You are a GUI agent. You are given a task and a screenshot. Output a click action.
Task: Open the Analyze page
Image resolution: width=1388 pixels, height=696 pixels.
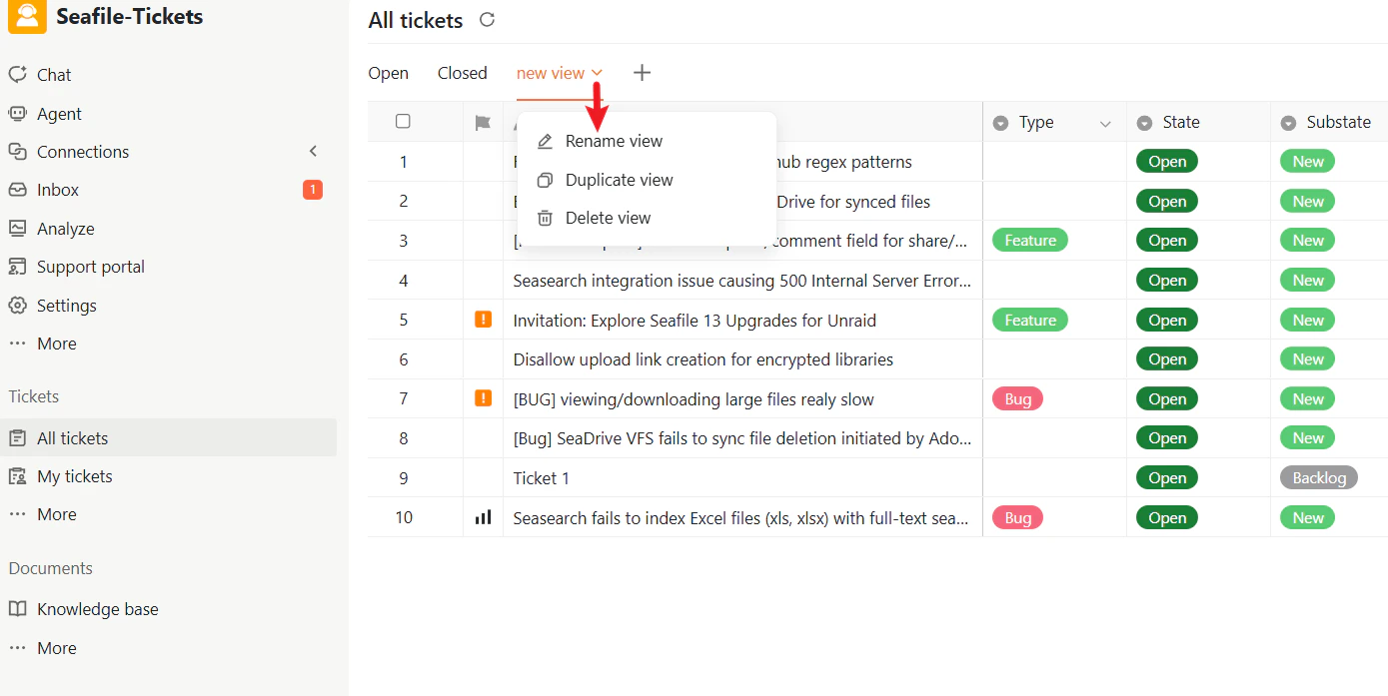point(65,229)
